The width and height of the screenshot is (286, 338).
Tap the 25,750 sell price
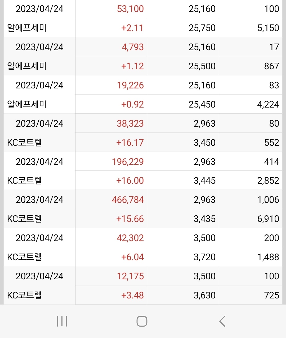pyautogui.click(x=202, y=28)
